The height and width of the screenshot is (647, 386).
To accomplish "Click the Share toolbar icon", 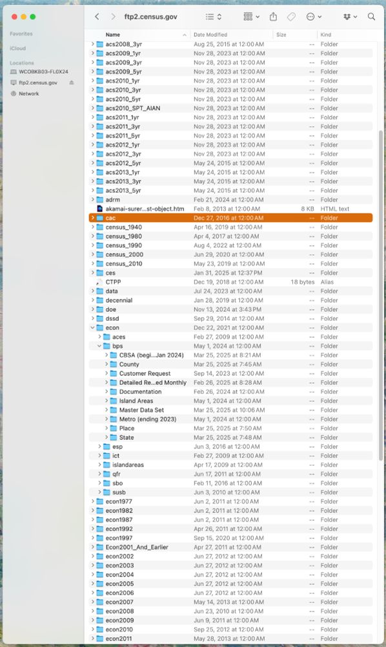I will point(273,17).
